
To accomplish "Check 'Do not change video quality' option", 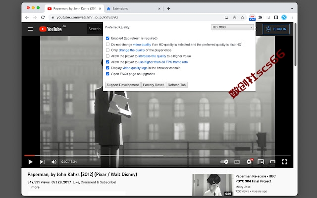I will point(107,44).
